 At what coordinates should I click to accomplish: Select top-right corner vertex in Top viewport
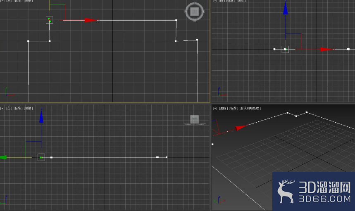click(176, 20)
